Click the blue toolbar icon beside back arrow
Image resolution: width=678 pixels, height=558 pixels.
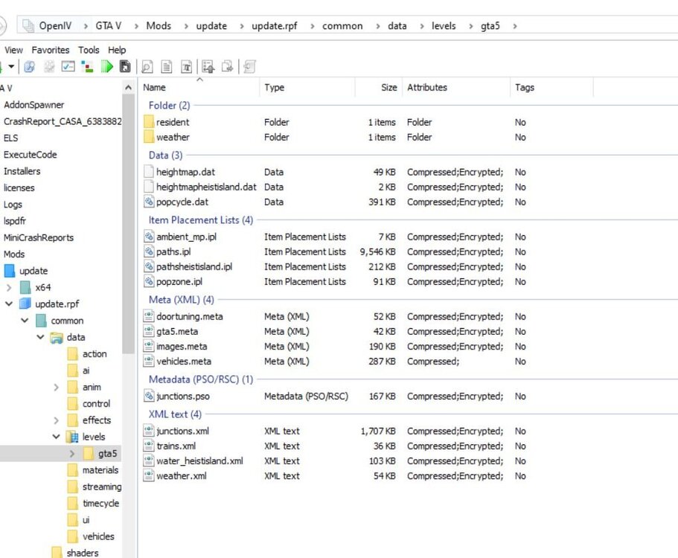tap(28, 66)
